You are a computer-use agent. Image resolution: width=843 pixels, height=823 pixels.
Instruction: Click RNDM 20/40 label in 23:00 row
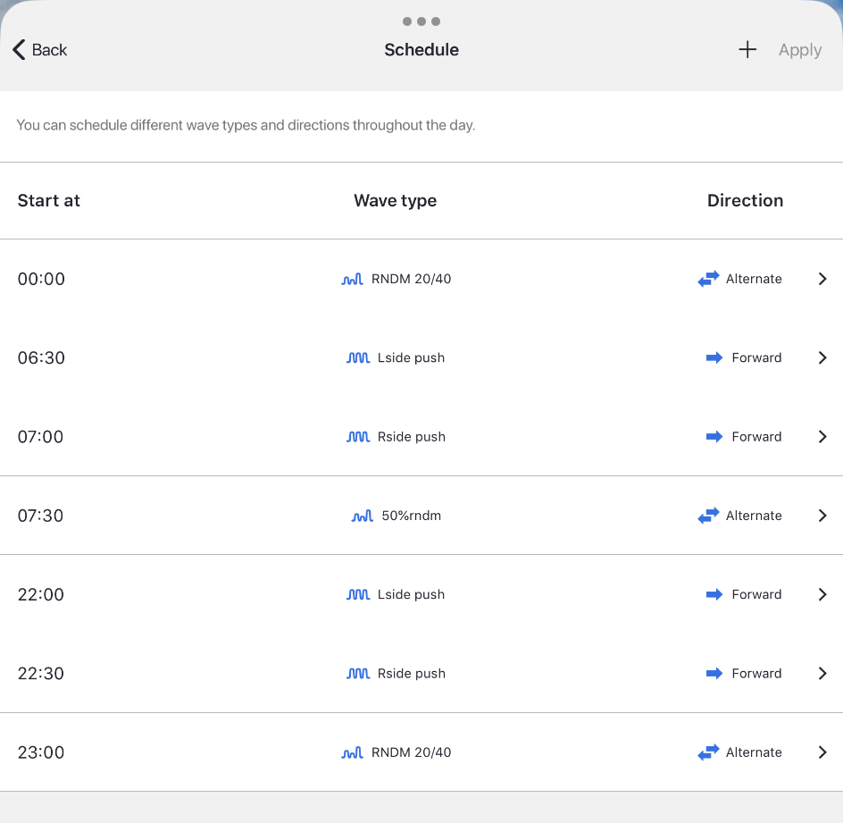point(412,752)
